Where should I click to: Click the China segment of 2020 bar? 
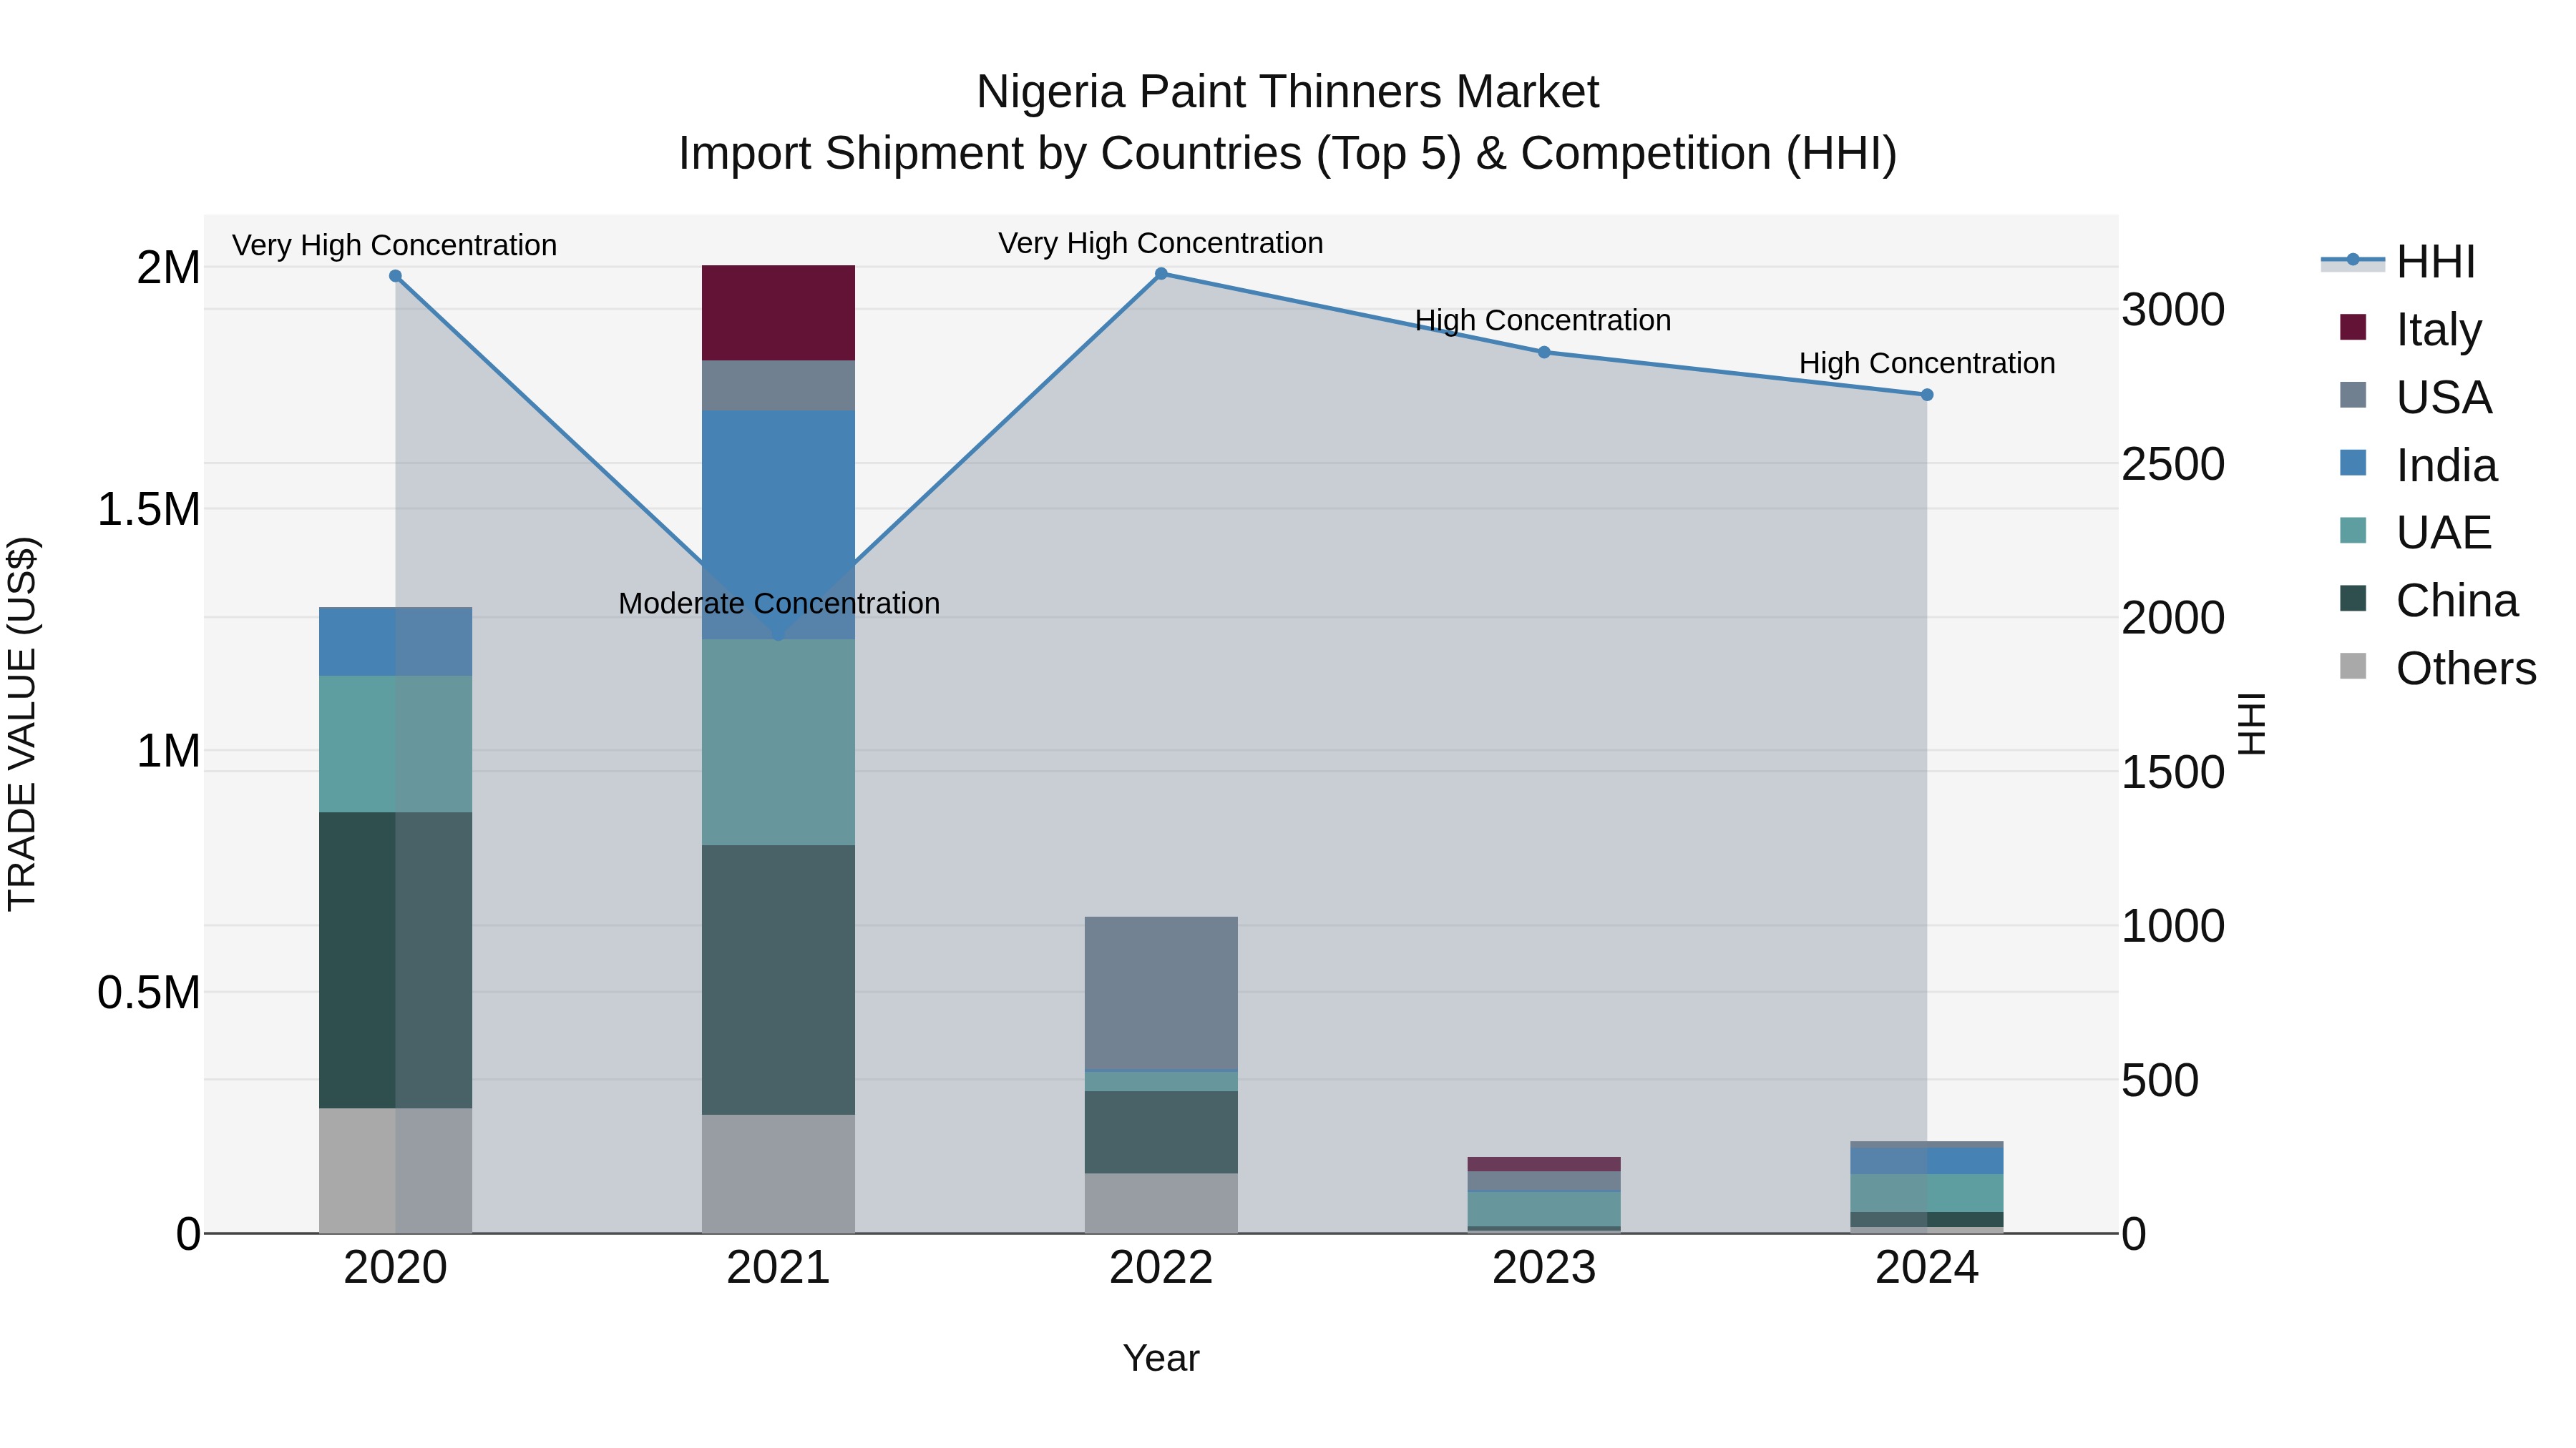(395, 960)
